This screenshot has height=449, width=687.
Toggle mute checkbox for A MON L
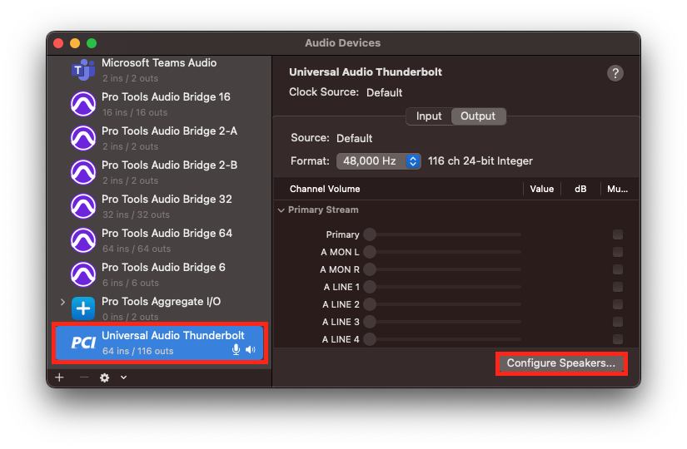point(618,252)
